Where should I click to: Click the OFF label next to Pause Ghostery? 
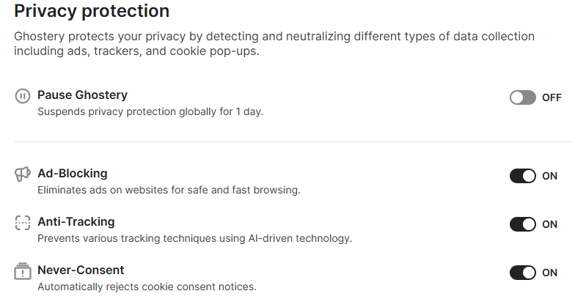point(552,97)
